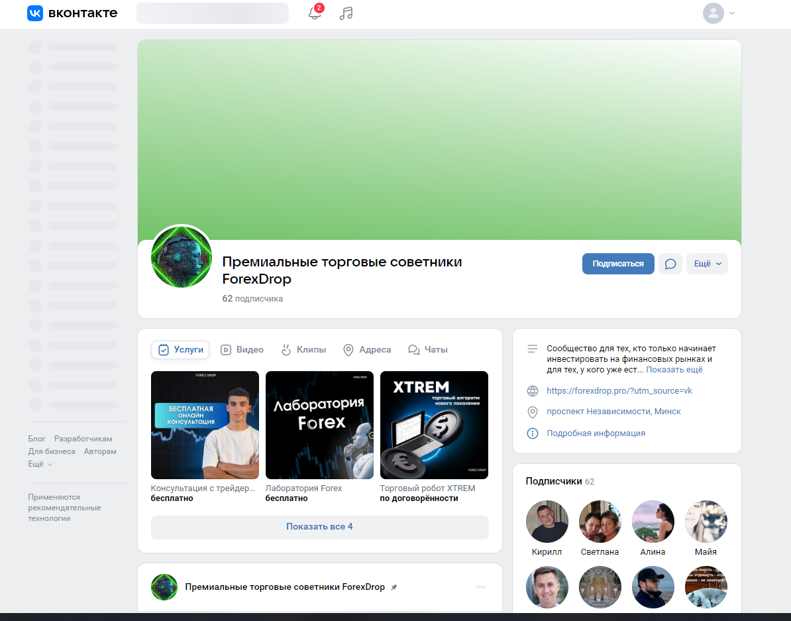Image resolution: width=791 pixels, height=621 pixels.
Task: Open the Блог footer link
Action: 37,439
